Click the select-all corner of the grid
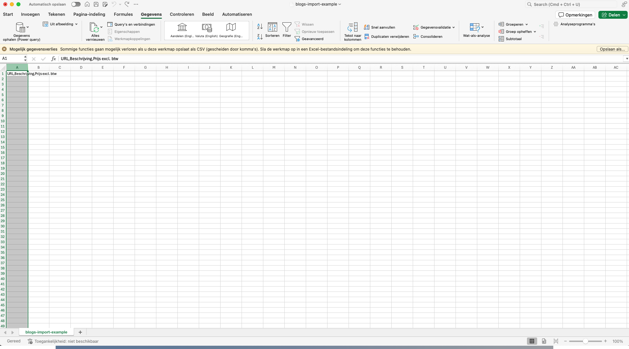The width and height of the screenshot is (629, 349). (x=3, y=67)
